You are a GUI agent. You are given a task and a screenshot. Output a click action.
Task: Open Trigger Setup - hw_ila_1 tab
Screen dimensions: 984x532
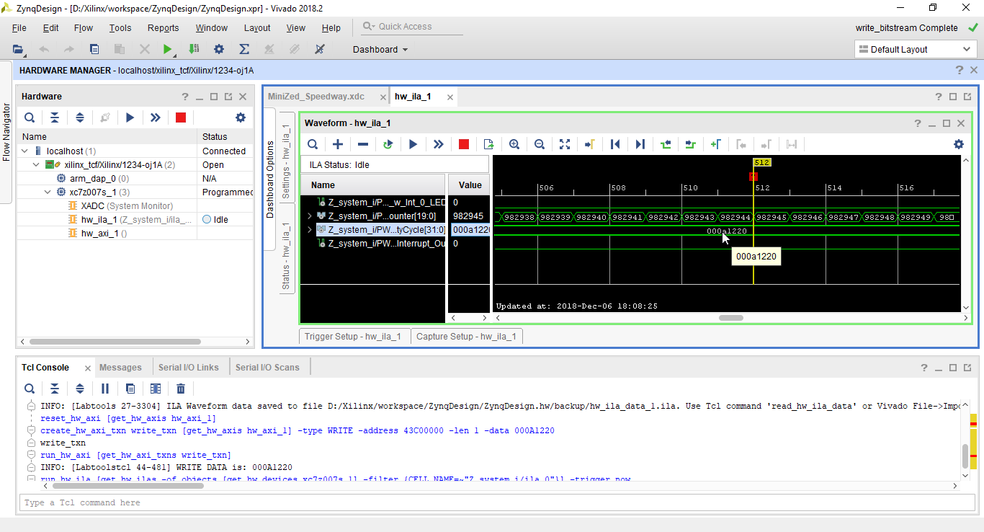[x=353, y=337]
